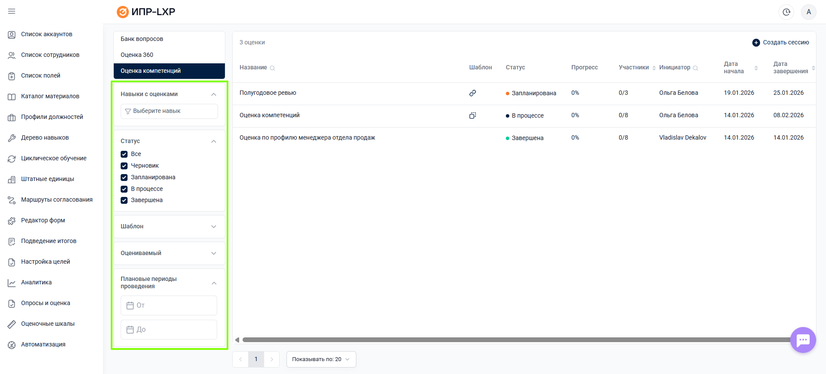Open Оценка по профилю менеджера отдела продаж
Screen dimensions: 826x374
[307, 138]
